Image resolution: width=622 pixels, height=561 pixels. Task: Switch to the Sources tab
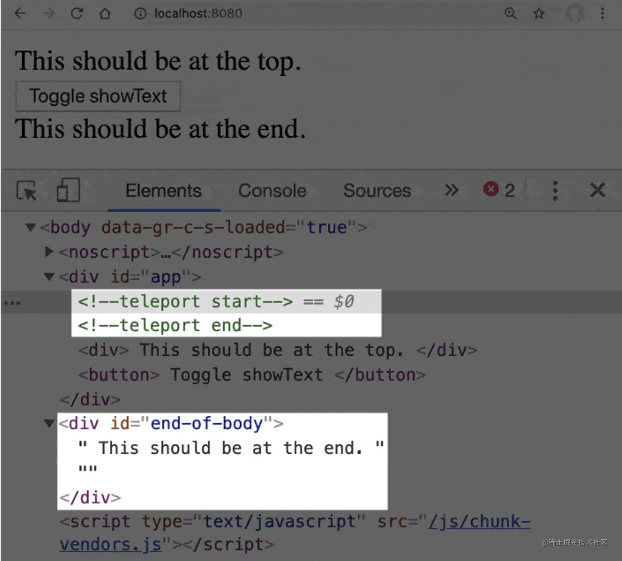coord(377,191)
